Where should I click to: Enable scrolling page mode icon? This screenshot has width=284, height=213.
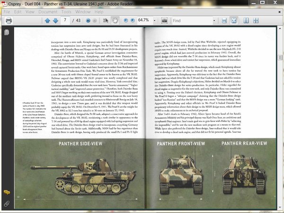224,21
